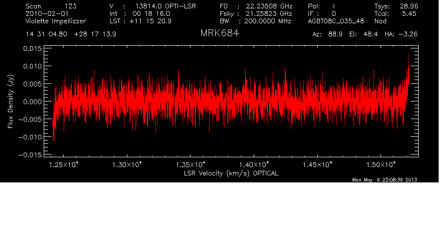Click the Nod procedure label
Image resolution: width=447 pixels, height=228 pixels.
380,21
